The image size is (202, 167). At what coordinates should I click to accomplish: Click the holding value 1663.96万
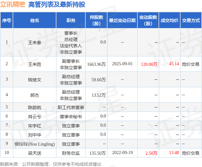[96, 64]
